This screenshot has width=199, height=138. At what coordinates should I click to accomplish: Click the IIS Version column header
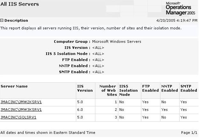(85, 88)
